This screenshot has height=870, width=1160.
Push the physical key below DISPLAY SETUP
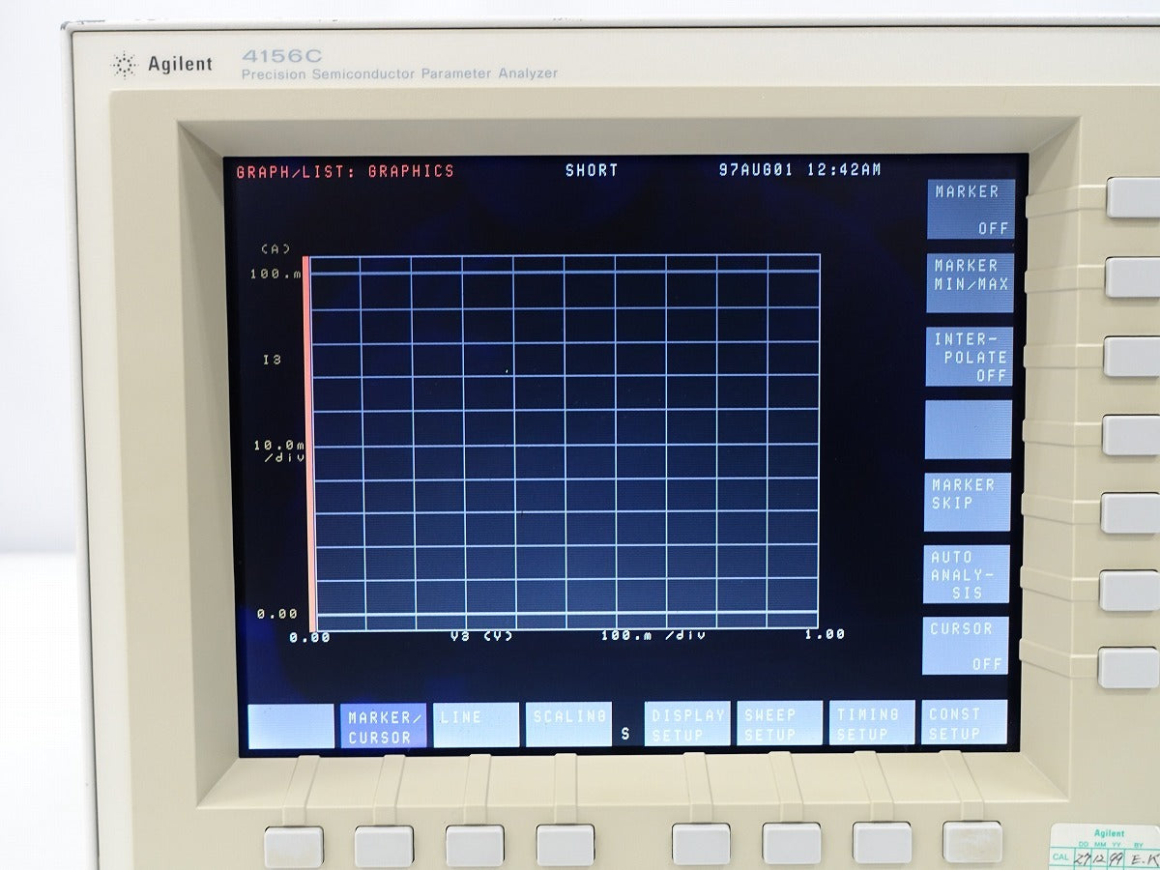point(702,844)
